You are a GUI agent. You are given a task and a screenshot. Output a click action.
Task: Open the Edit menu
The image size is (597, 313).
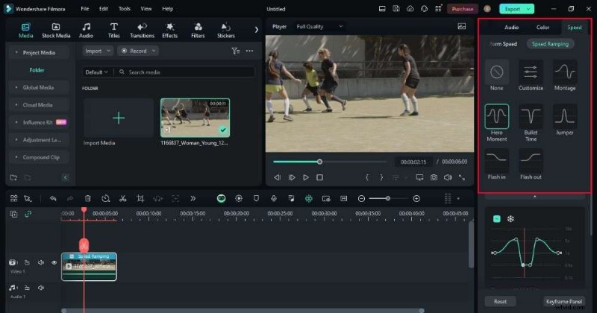(x=104, y=9)
